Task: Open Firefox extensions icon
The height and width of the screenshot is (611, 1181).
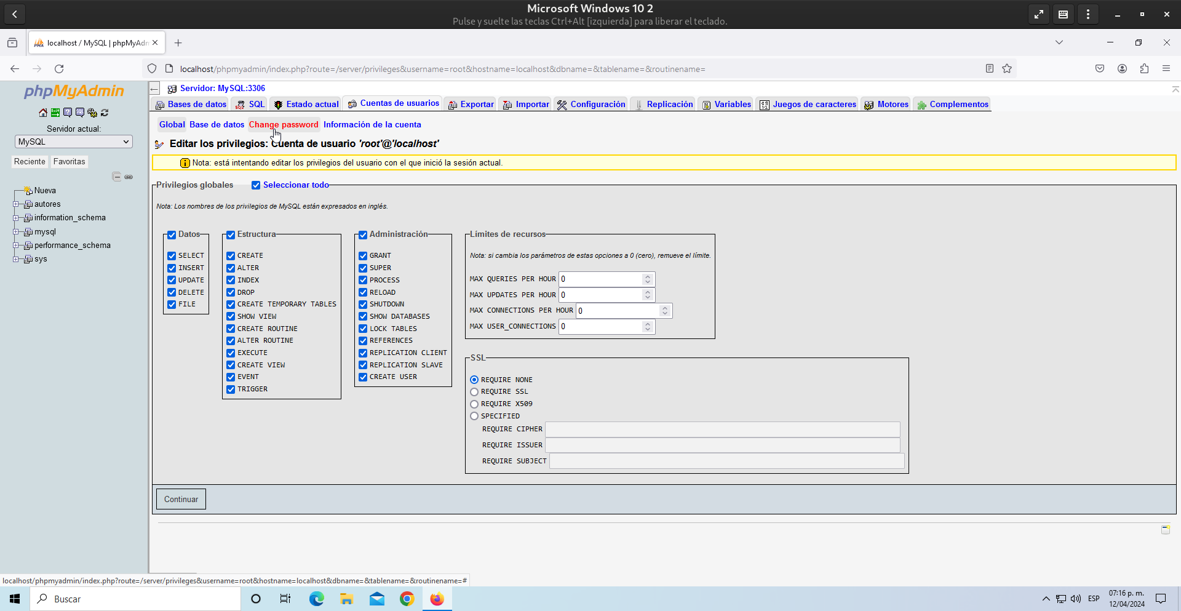Action: point(1144,68)
